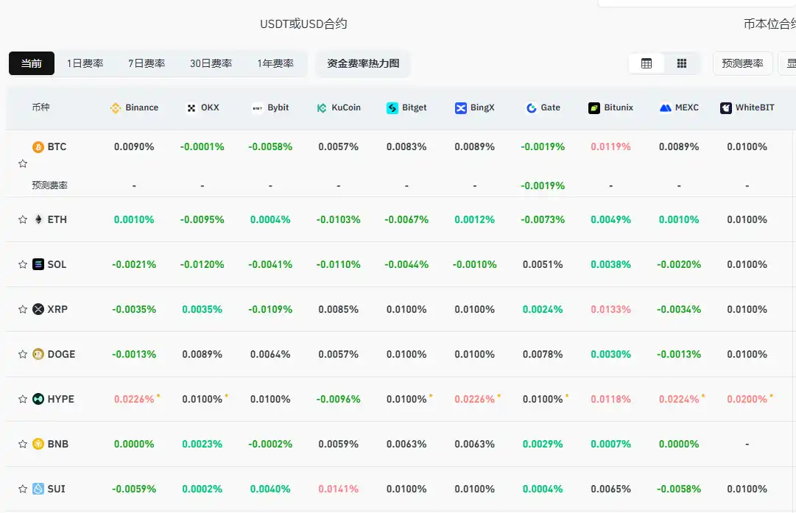Toggle favorite star for ETH
This screenshot has height=513, width=796.
[23, 219]
